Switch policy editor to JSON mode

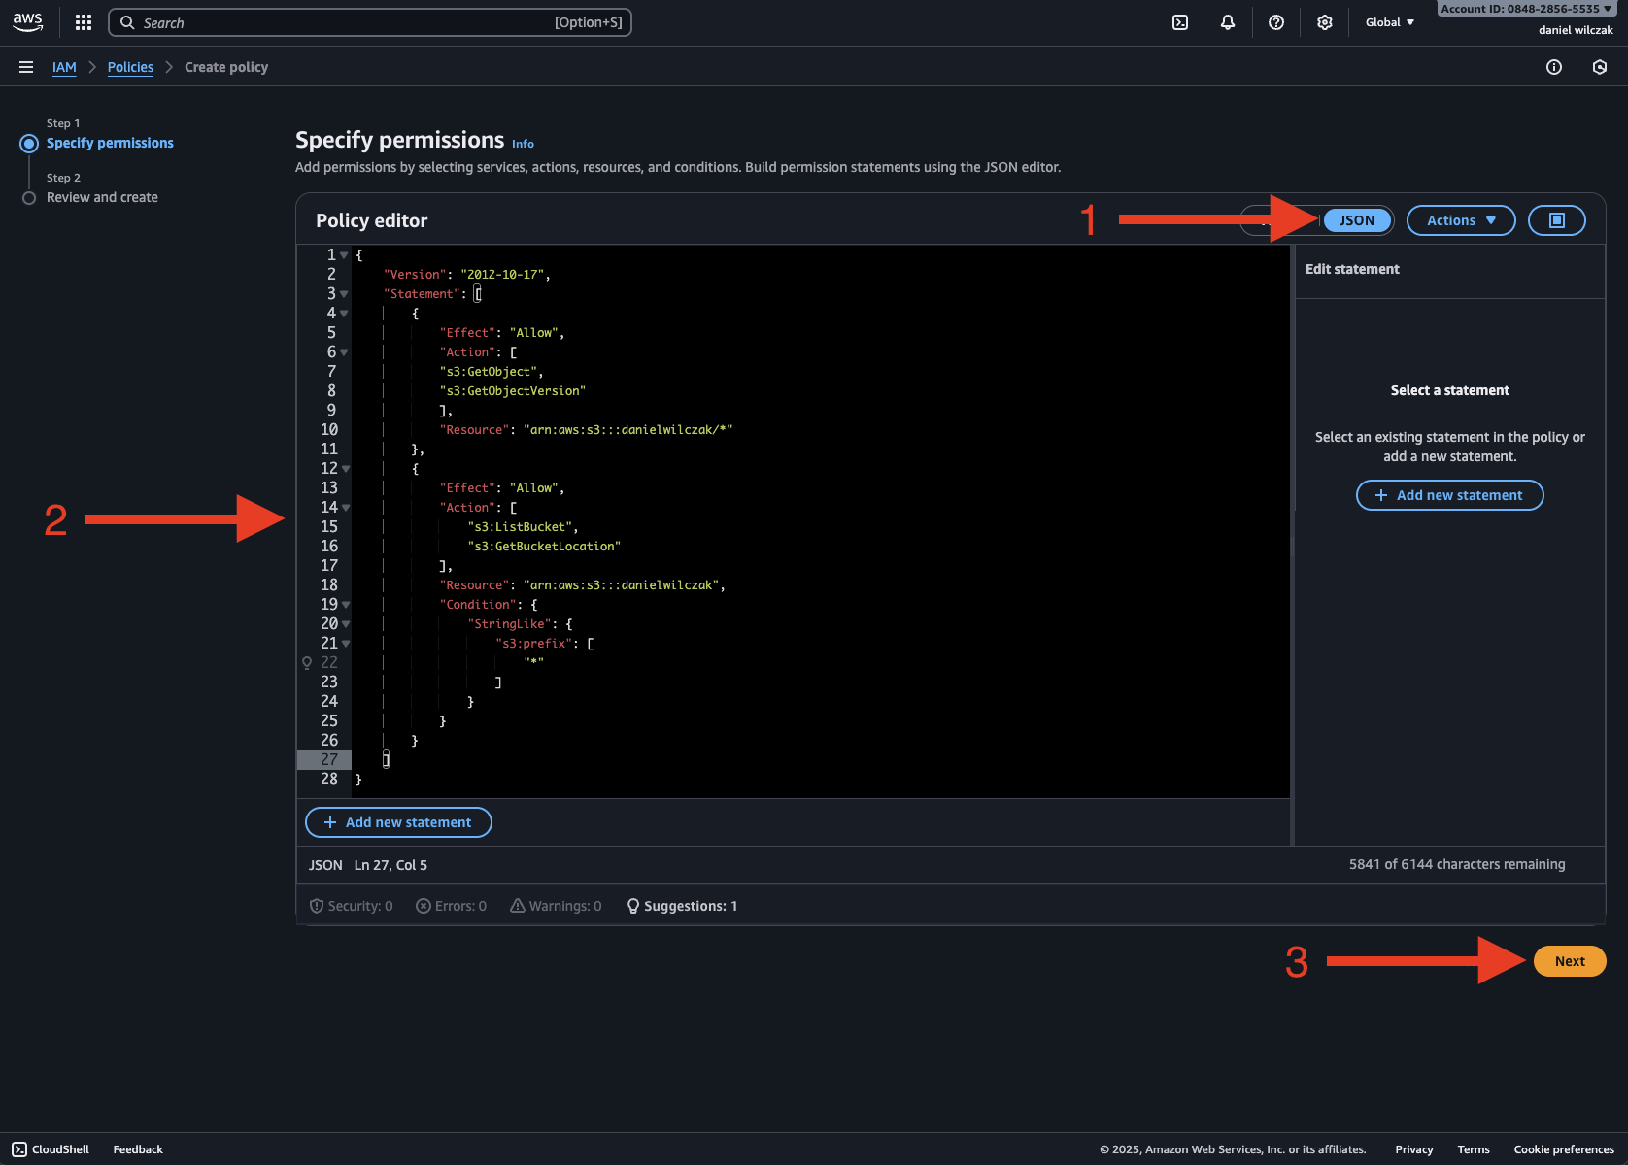(x=1356, y=220)
